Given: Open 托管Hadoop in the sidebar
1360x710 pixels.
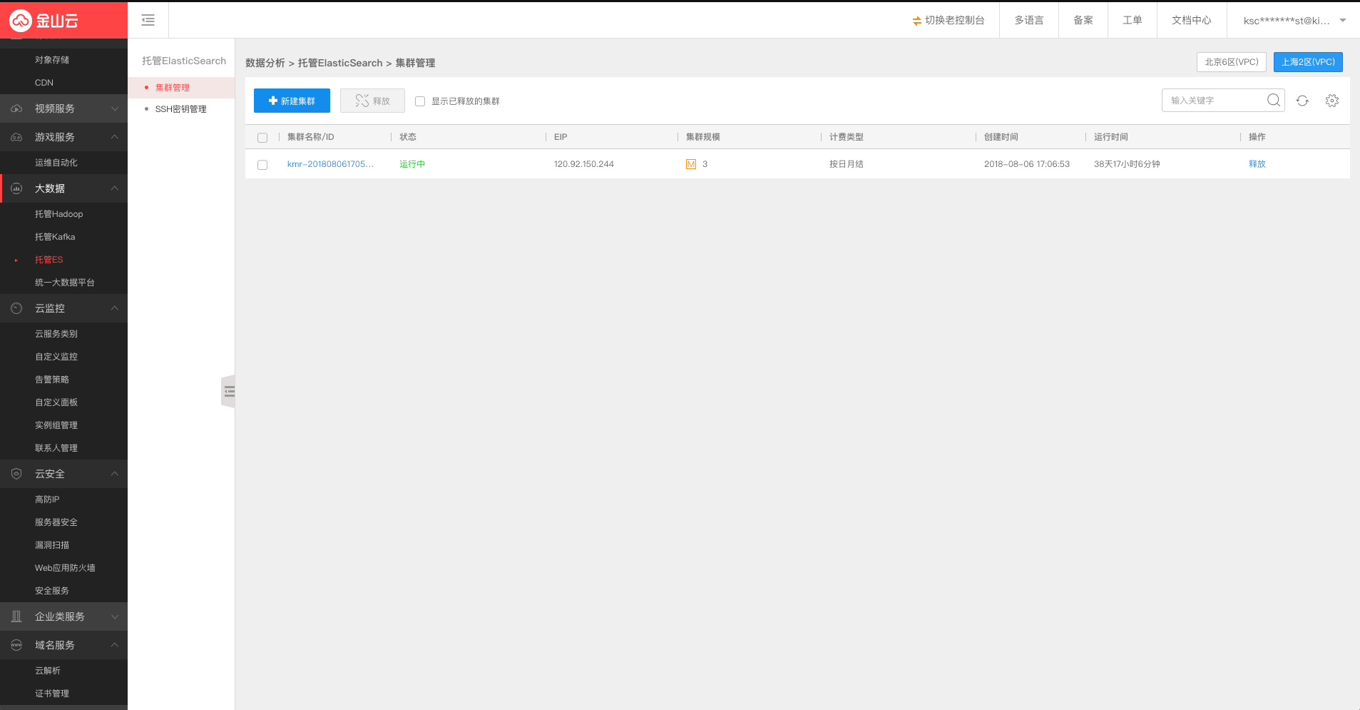Looking at the screenshot, I should click(59, 214).
